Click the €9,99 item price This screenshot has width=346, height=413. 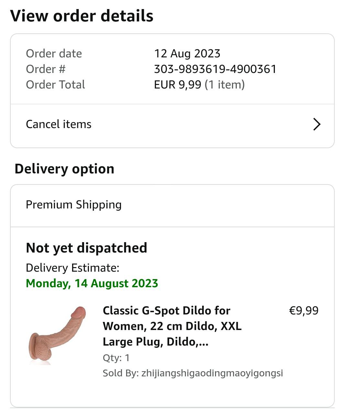303,311
